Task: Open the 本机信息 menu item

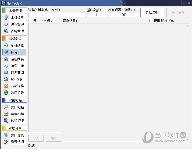Action: (17, 18)
